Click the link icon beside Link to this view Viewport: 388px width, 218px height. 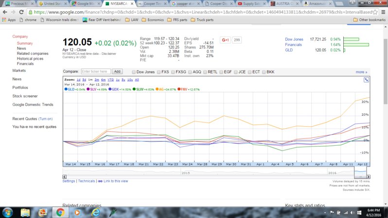tap(100, 181)
